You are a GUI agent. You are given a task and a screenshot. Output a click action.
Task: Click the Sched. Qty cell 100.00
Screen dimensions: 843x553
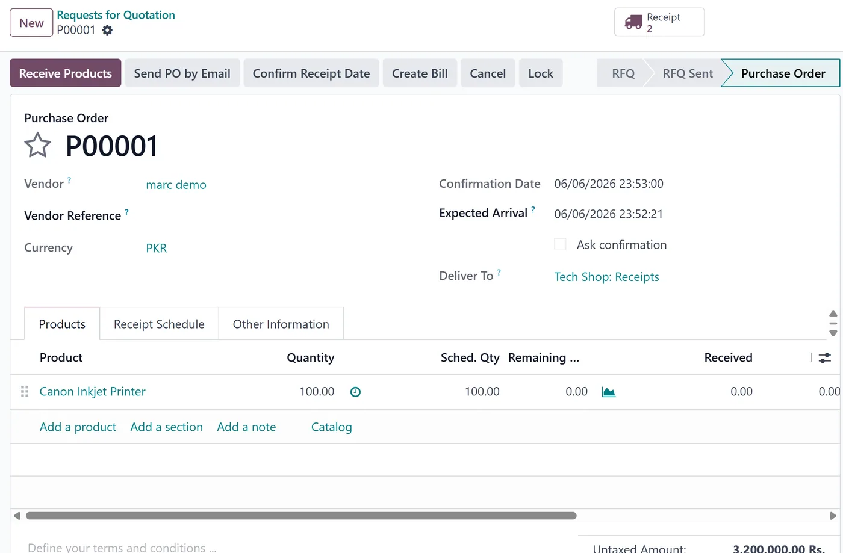click(482, 392)
